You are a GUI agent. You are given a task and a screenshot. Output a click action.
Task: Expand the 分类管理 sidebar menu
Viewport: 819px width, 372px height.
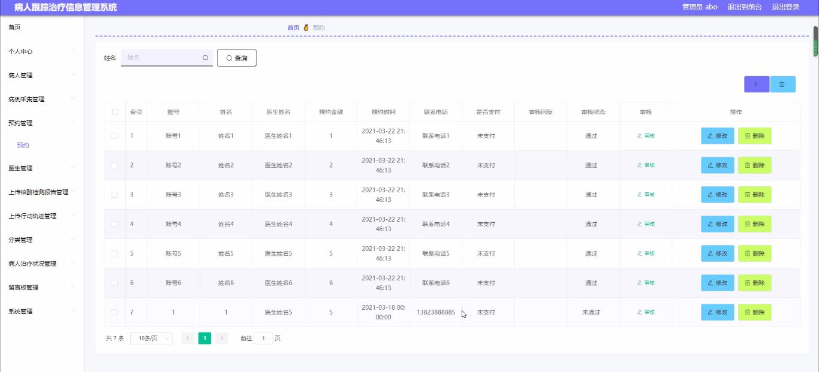(42, 240)
